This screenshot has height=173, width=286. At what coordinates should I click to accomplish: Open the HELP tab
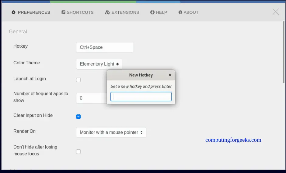point(159,12)
